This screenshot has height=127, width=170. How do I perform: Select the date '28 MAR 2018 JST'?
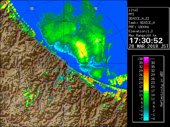[x=148, y=46]
